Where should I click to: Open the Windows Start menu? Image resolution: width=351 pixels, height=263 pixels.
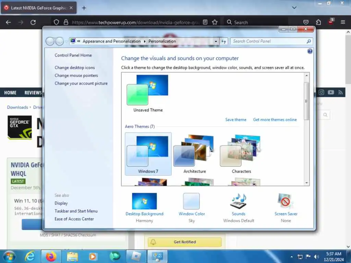9,256
